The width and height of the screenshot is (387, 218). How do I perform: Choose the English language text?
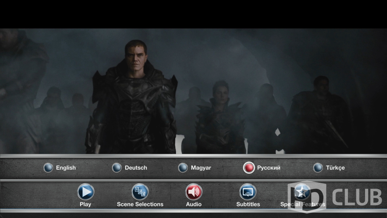click(x=66, y=168)
